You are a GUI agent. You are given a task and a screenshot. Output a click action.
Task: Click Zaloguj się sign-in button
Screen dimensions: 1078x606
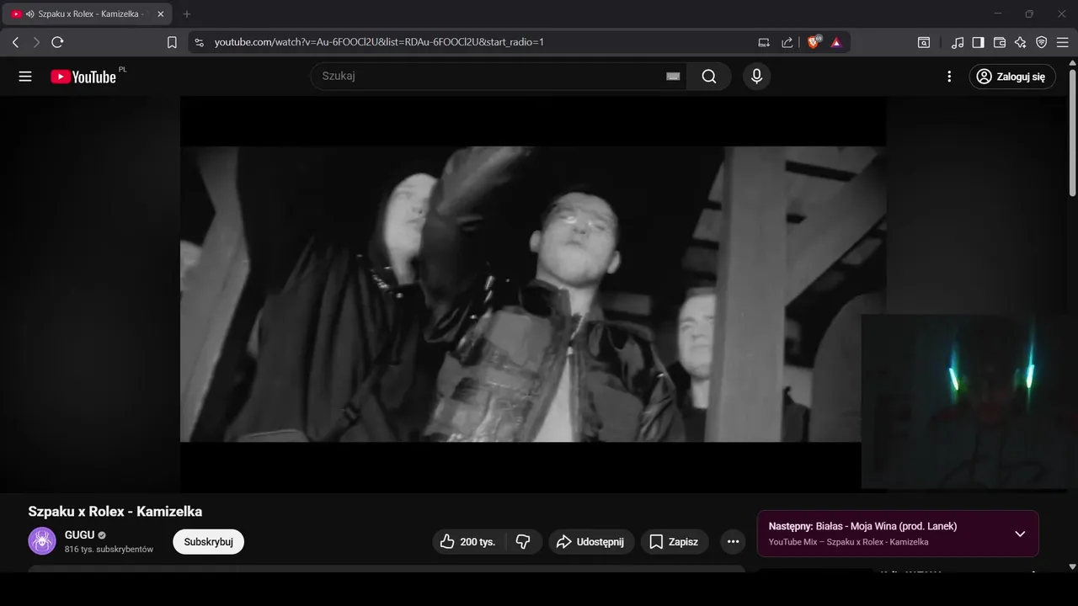point(1012,77)
